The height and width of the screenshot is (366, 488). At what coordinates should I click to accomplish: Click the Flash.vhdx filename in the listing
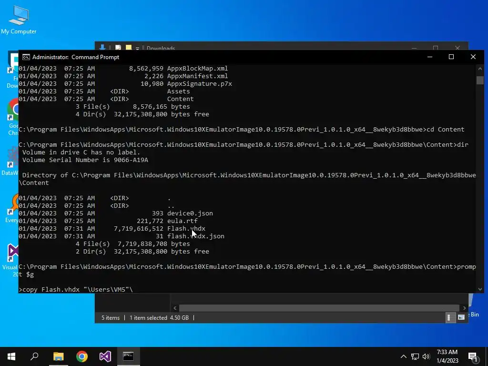[186, 228]
